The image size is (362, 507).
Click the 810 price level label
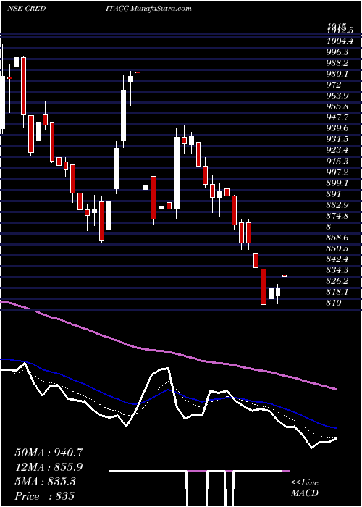click(x=334, y=303)
